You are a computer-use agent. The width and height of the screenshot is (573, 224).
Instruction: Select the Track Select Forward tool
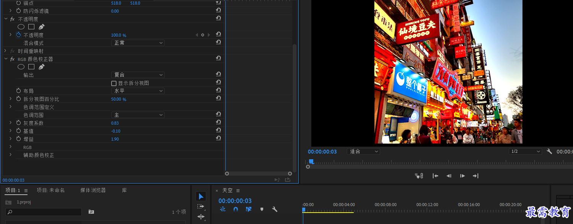point(201,206)
